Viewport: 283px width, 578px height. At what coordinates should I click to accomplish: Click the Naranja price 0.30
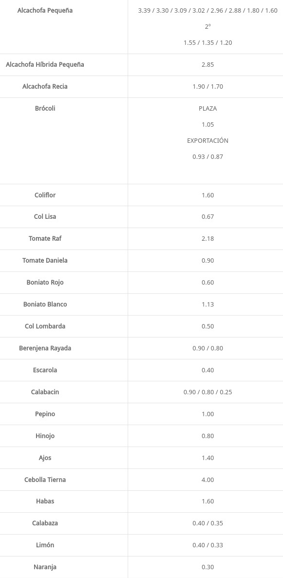(208, 567)
